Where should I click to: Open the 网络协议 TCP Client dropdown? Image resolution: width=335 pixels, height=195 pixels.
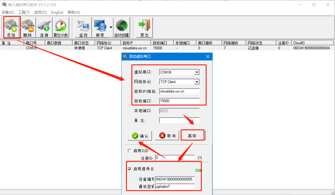(x=197, y=82)
